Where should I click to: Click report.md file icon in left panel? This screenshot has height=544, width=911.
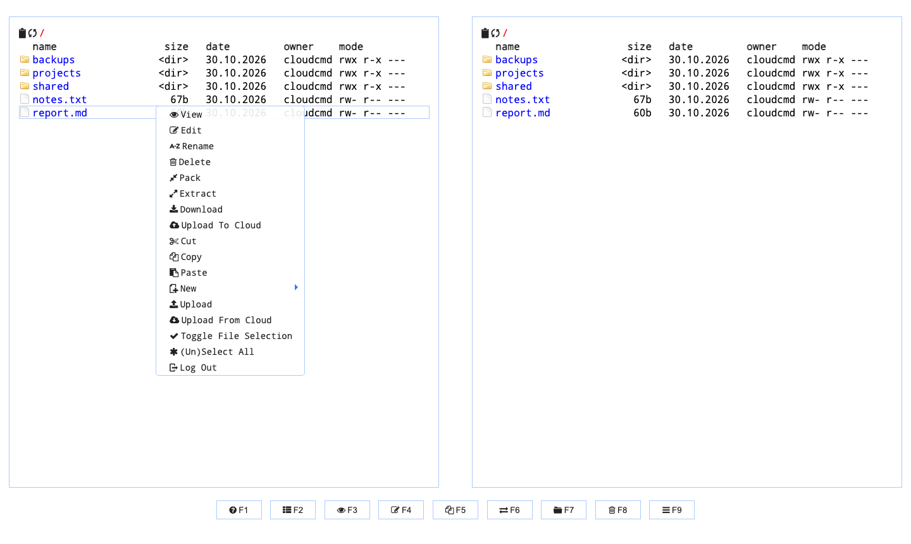tap(25, 113)
